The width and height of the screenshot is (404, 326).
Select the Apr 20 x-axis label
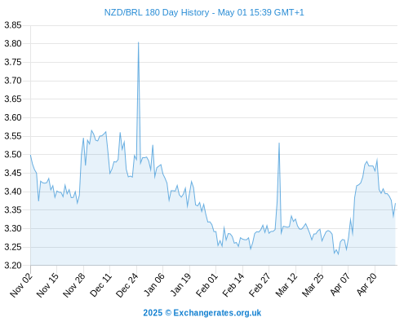click(x=366, y=284)
